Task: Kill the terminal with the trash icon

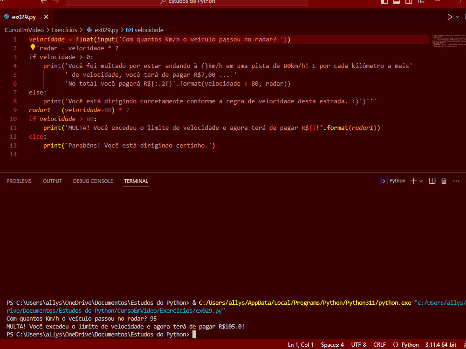Action: 444,181
